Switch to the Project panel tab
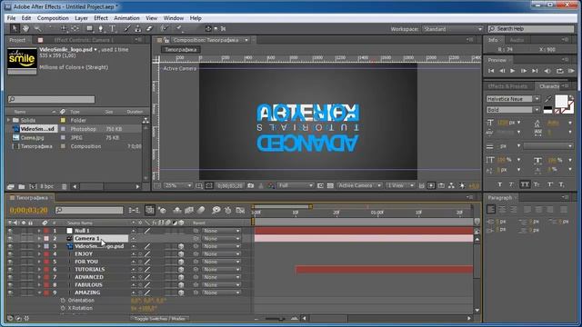The height and width of the screenshot is (327, 582). click(x=17, y=40)
